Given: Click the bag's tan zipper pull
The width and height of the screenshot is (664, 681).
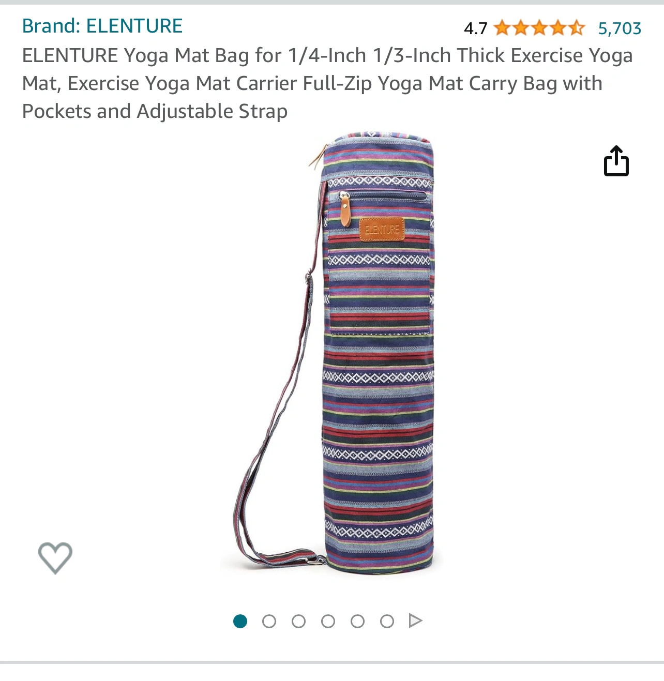Looking at the screenshot, I should (x=345, y=209).
